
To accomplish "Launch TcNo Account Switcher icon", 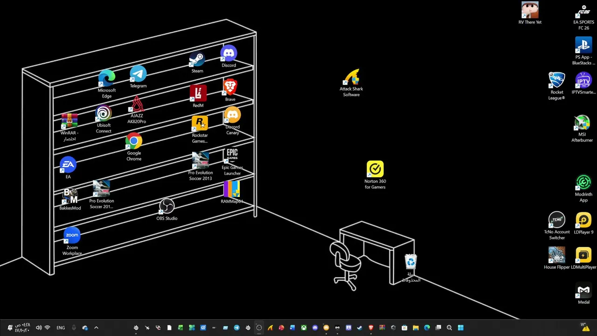I will 556,226.
